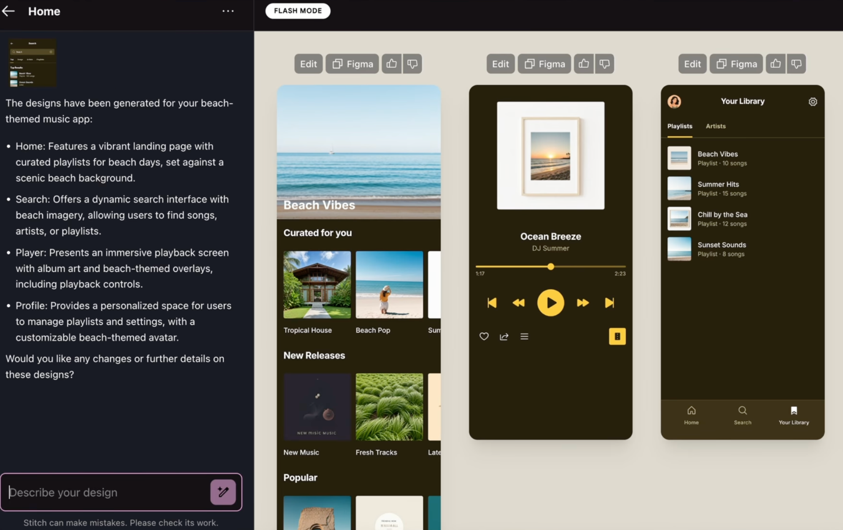Thumbs up the Beach Vibes home design

[391, 64]
